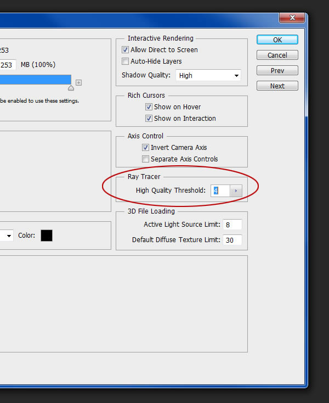
Task: Disable Invert Camera Axis checkbox
Action: click(145, 147)
